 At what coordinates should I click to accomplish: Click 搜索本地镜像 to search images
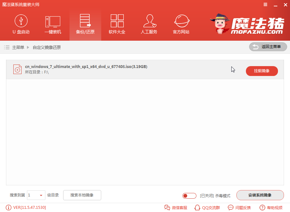click(x=82, y=195)
